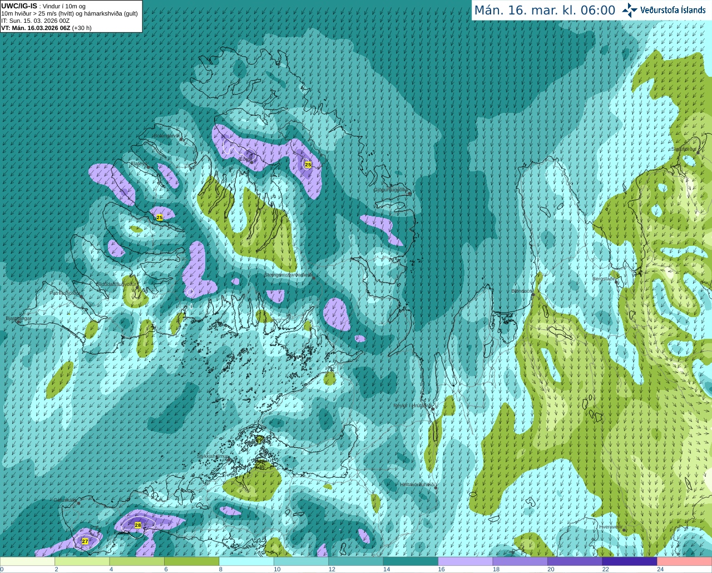Select the Blönduós station dot
Viewport: 712px width, 573px height.
tap(533, 295)
